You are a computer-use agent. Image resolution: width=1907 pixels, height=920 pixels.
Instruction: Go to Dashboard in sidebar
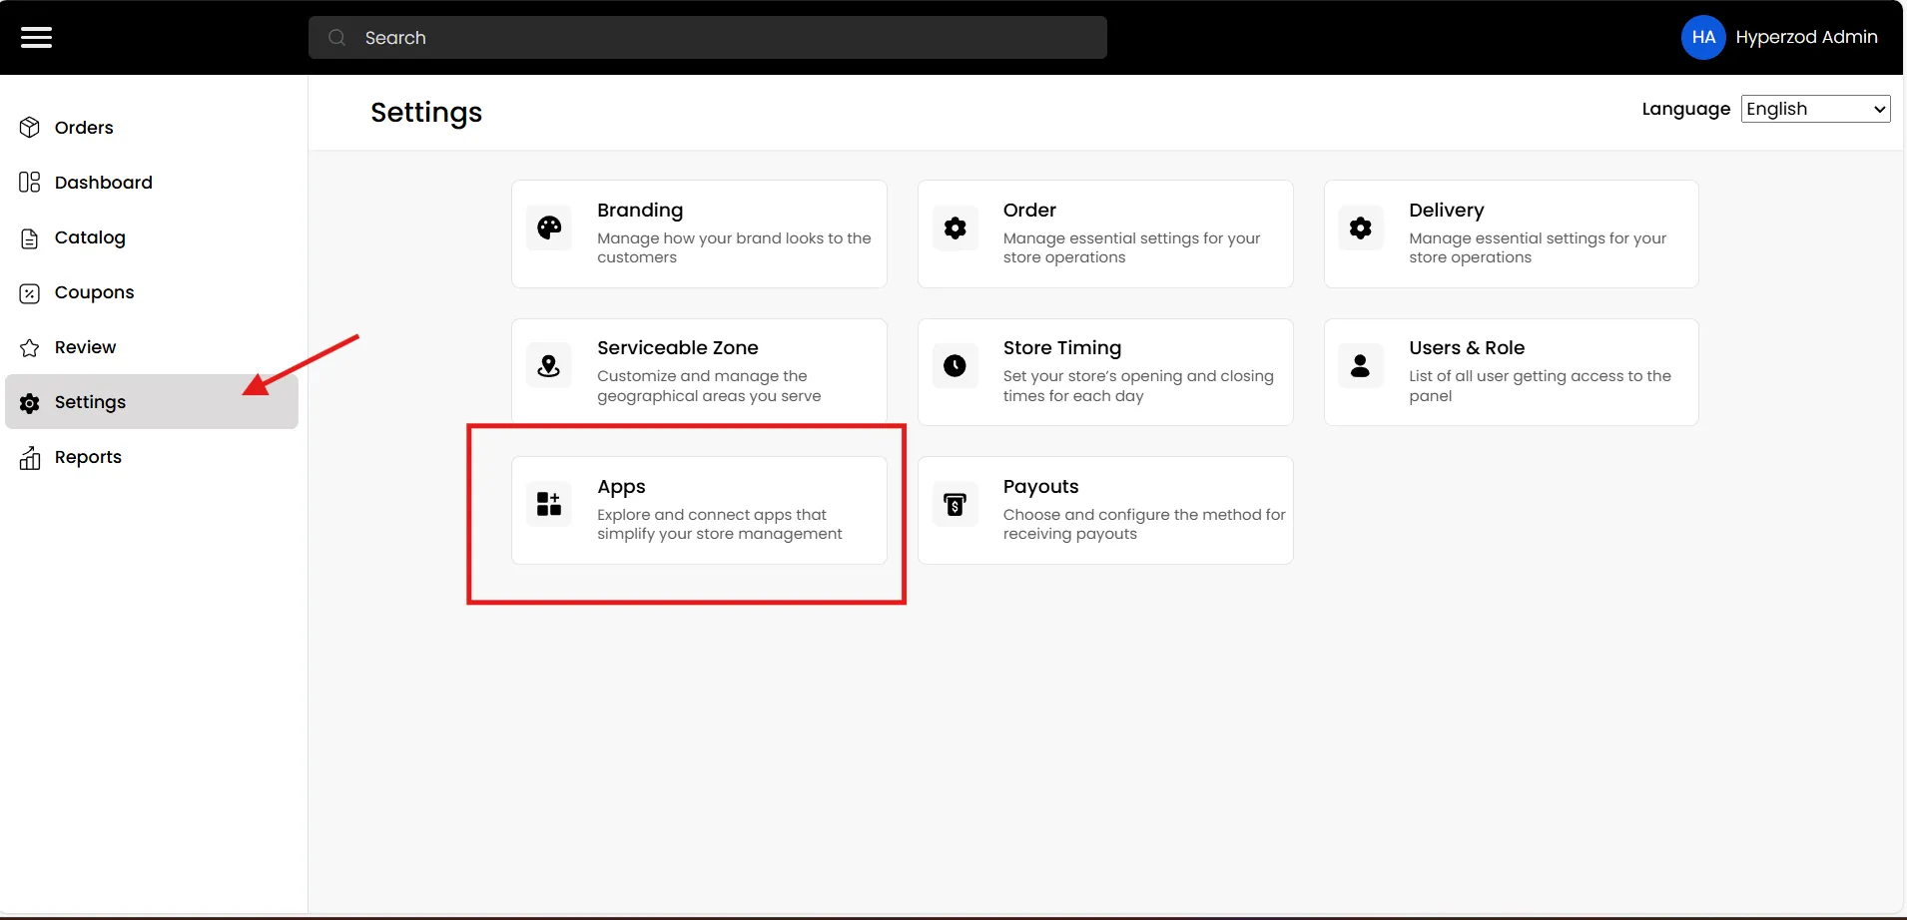click(152, 182)
